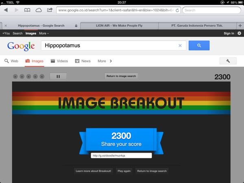This screenshot has width=244, height=183.
Task: Expand the More menu in black bar
Action: click(44, 33)
